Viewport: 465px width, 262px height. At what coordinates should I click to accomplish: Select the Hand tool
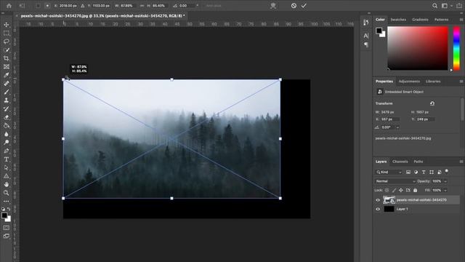(x=7, y=184)
